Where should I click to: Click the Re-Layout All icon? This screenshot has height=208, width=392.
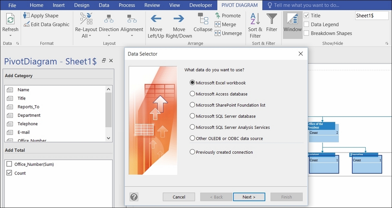pos(86,19)
